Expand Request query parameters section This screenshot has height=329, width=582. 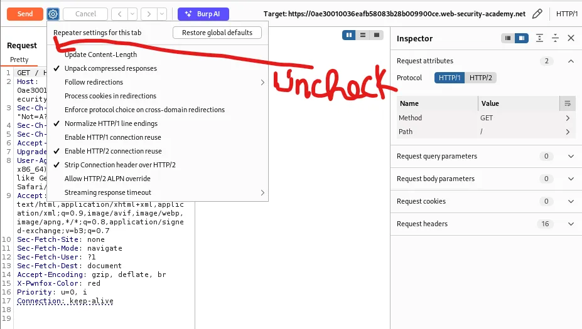click(571, 156)
